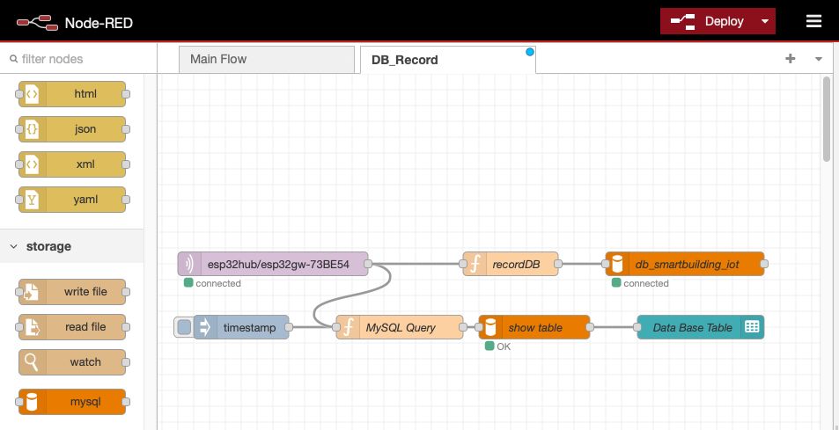Viewport: 839px width, 430px height.
Task: Select the json palette node
Action: pyautogui.click(x=72, y=129)
